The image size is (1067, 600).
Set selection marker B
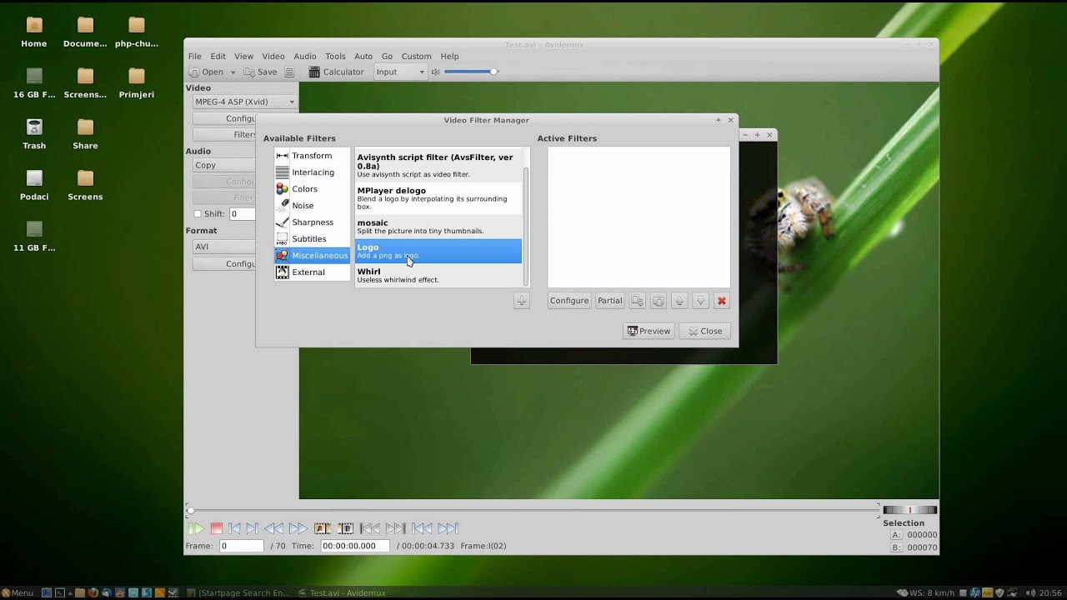click(x=346, y=528)
